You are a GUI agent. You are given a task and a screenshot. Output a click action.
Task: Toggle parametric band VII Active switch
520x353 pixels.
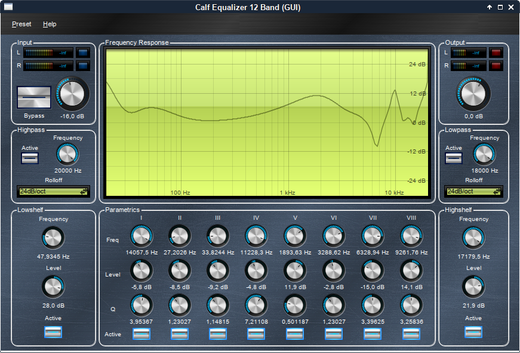pos(373,334)
